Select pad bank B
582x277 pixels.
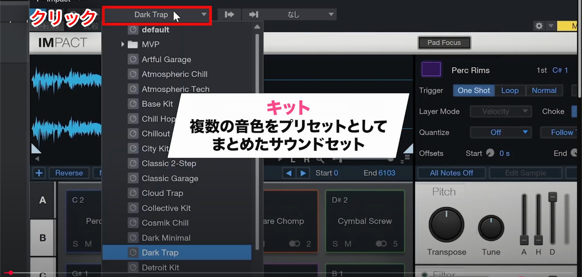point(43,238)
